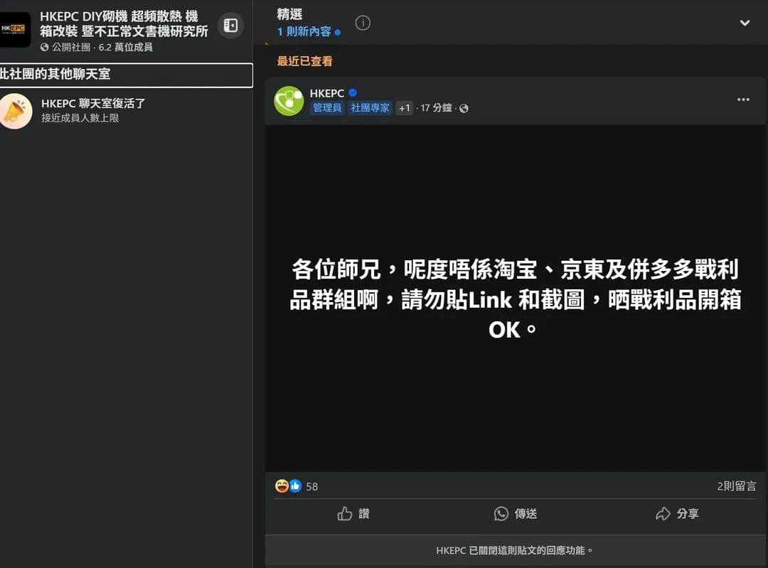This screenshot has height=568, width=768.
Task: Send the post via 傳送
Action: pos(516,513)
